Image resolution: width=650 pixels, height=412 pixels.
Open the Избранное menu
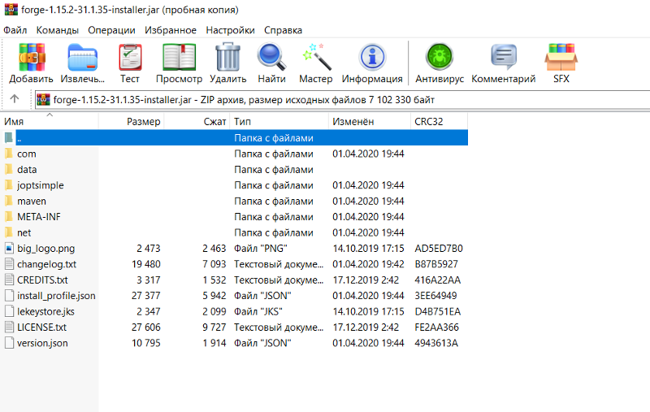pyautogui.click(x=170, y=30)
